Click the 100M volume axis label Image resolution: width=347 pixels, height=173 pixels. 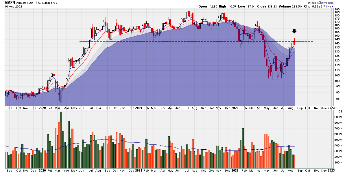[x=339, y=163]
